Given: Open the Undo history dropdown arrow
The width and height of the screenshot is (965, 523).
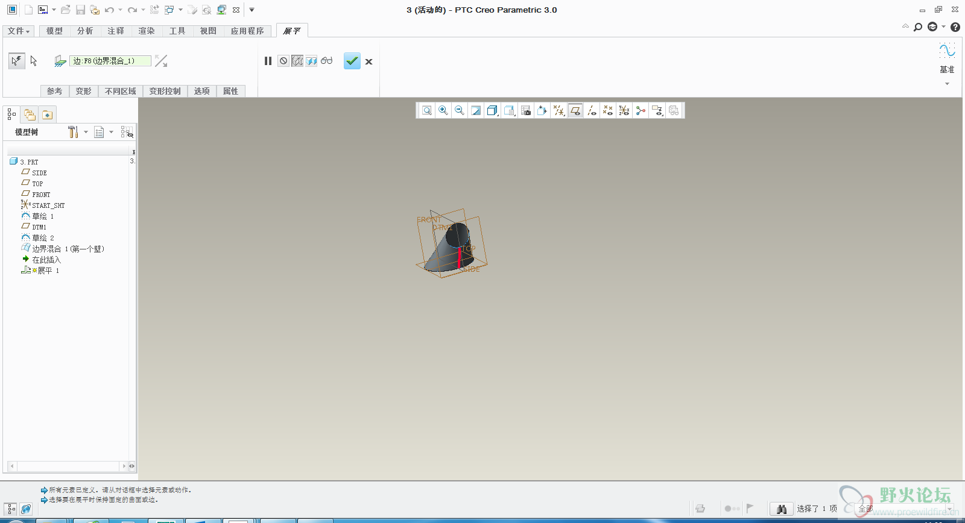Looking at the screenshot, I should pyautogui.click(x=120, y=10).
